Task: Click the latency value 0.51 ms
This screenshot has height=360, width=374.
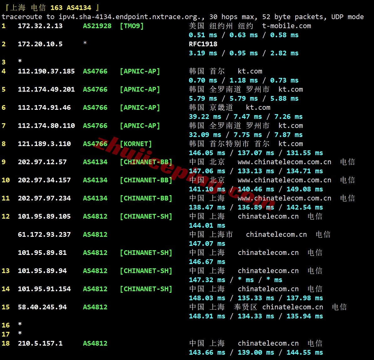Action: (x=203, y=35)
